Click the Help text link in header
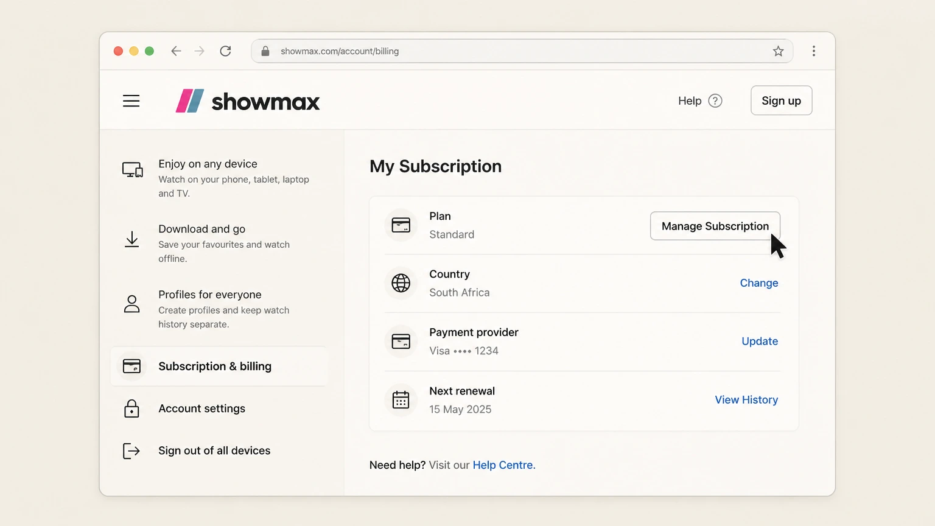 [690, 101]
